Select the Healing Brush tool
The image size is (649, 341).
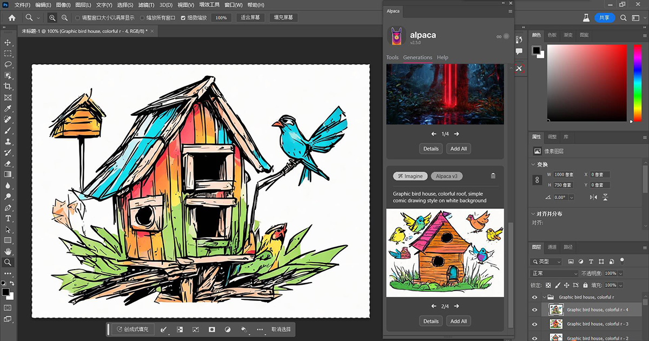[x=8, y=119]
